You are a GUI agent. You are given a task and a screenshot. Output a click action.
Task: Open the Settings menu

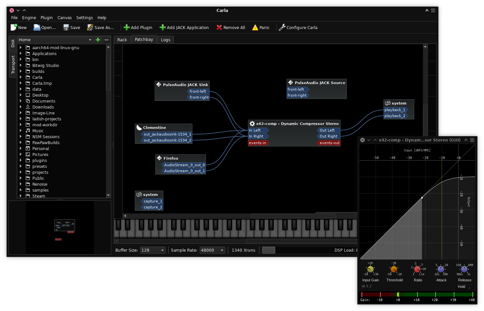click(x=85, y=18)
